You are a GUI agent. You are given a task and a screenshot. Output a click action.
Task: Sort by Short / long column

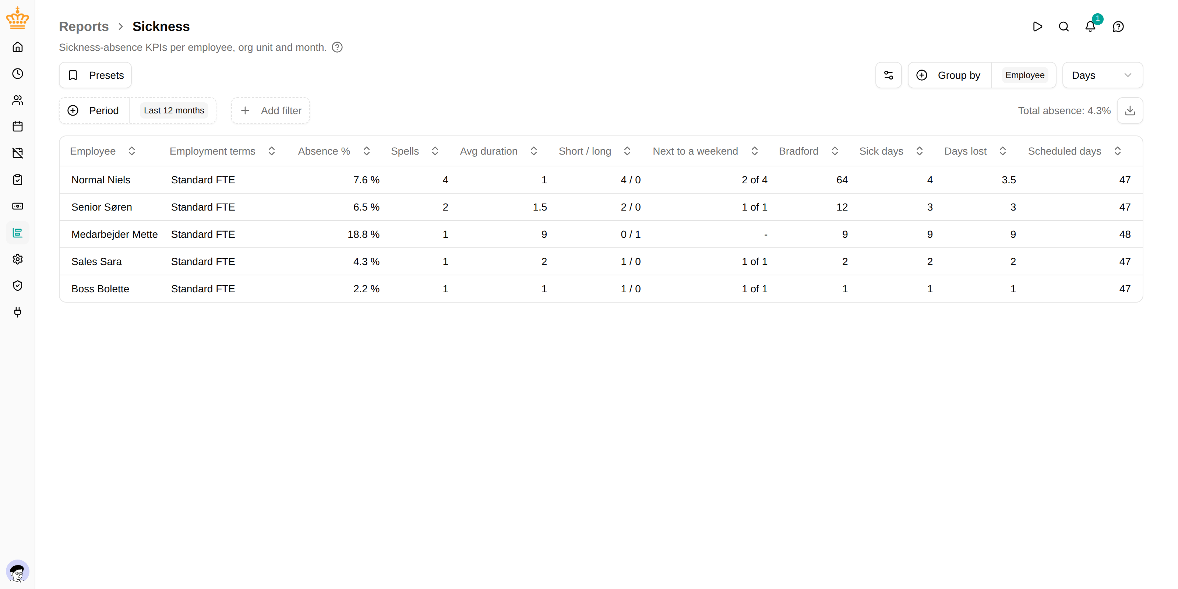(x=595, y=151)
